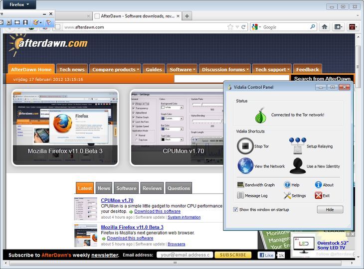The width and height of the screenshot is (364, 269).
Task: Select the News content tab
Action: pos(104,188)
